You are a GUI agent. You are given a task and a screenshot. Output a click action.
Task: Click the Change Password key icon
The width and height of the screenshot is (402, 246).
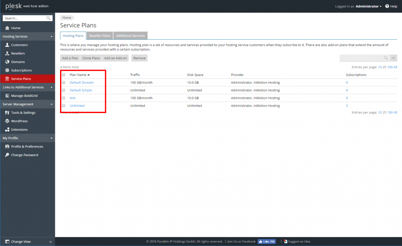(7, 155)
